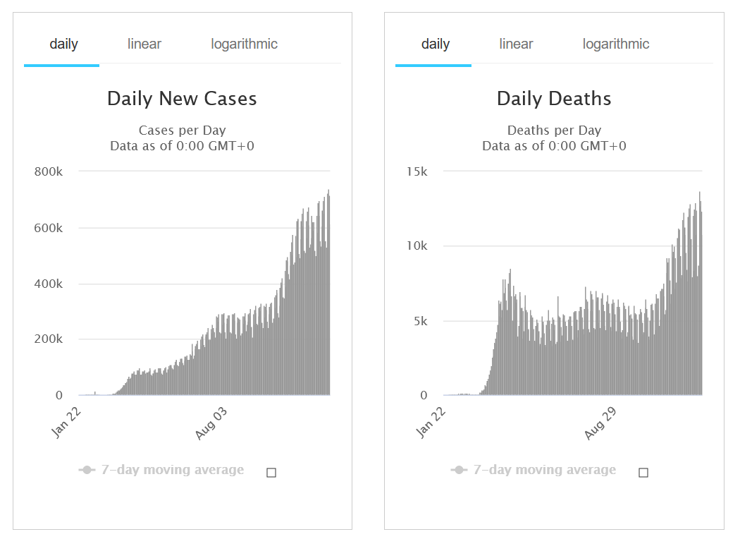740x551 pixels.
Task: Click the 800k y-axis label
Action: pyautogui.click(x=48, y=171)
